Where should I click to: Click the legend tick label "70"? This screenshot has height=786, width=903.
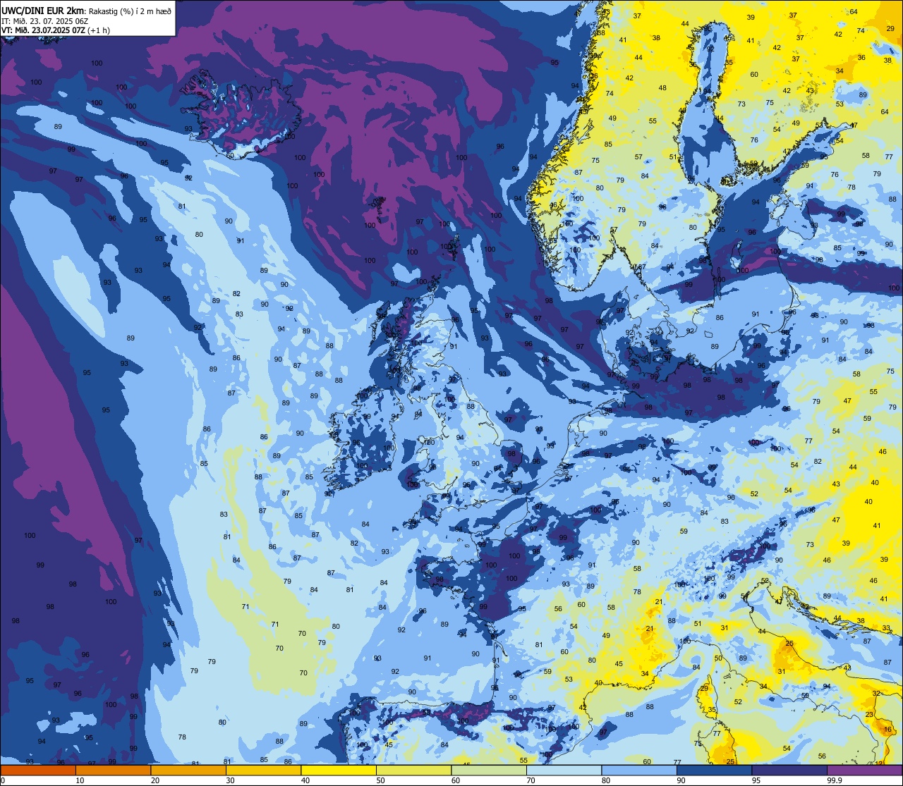pyautogui.click(x=531, y=780)
